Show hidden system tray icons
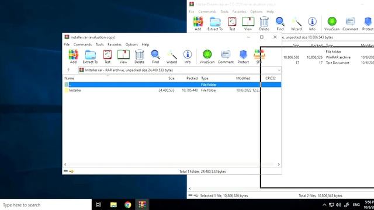This screenshot has width=374, height=210. [324, 205]
